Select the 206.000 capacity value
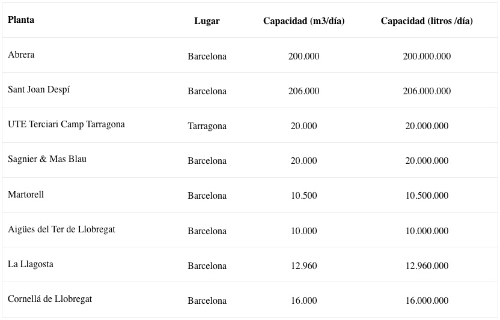The width and height of the screenshot is (500, 320). point(303,91)
